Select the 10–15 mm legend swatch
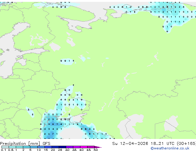 [41, 147]
